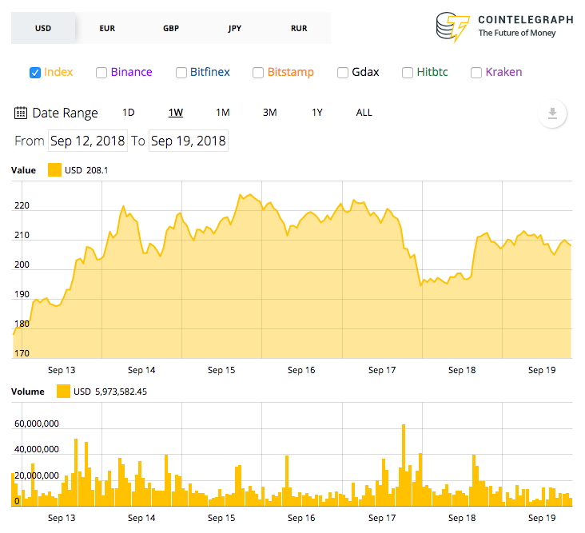This screenshot has height=533, width=585.
Task: Check the Gdax exchange box
Action: click(x=343, y=73)
